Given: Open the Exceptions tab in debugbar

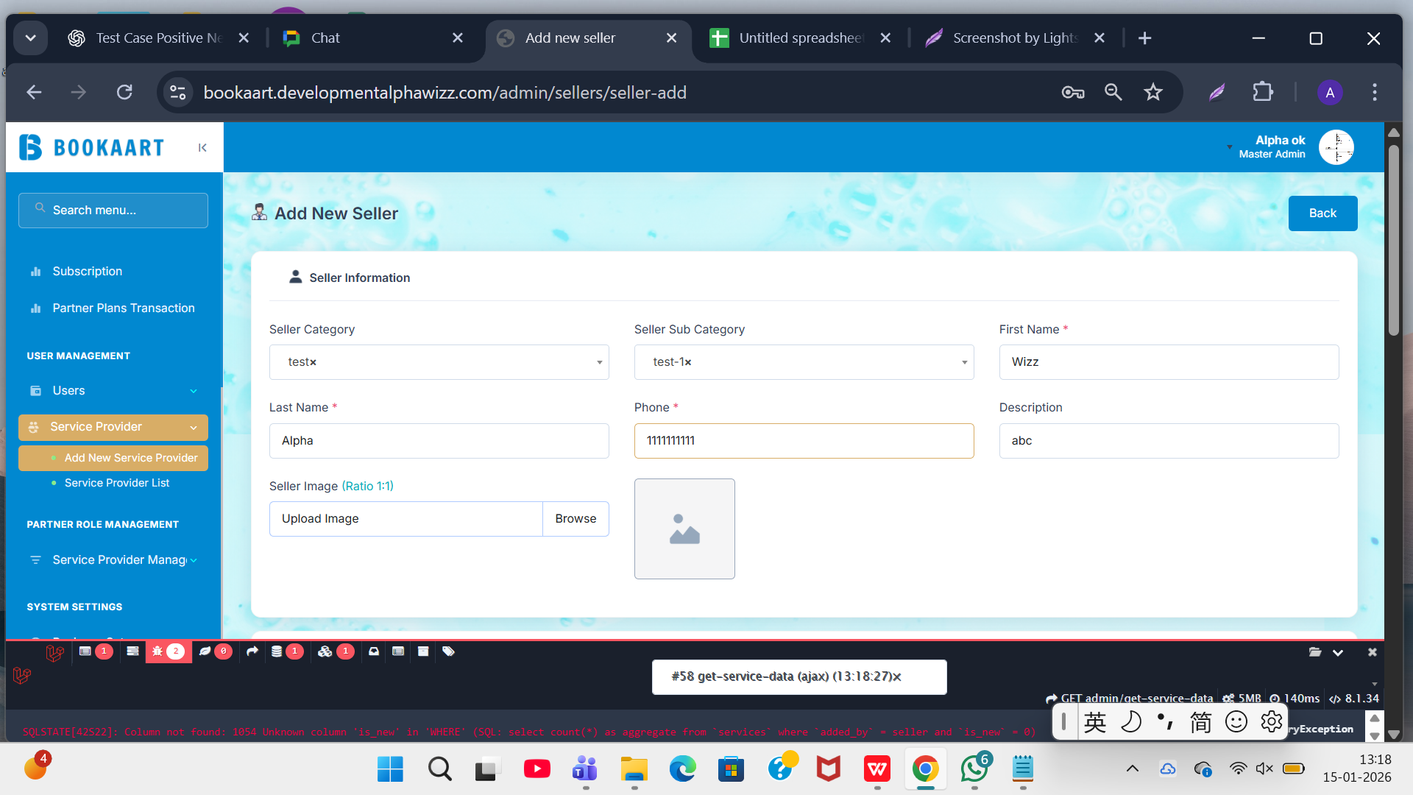Looking at the screenshot, I should [167, 651].
